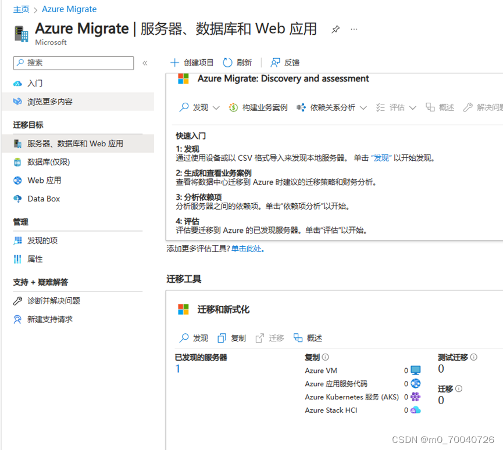
Task: Click the info icon beside 迁移 count
Action: click(459, 389)
